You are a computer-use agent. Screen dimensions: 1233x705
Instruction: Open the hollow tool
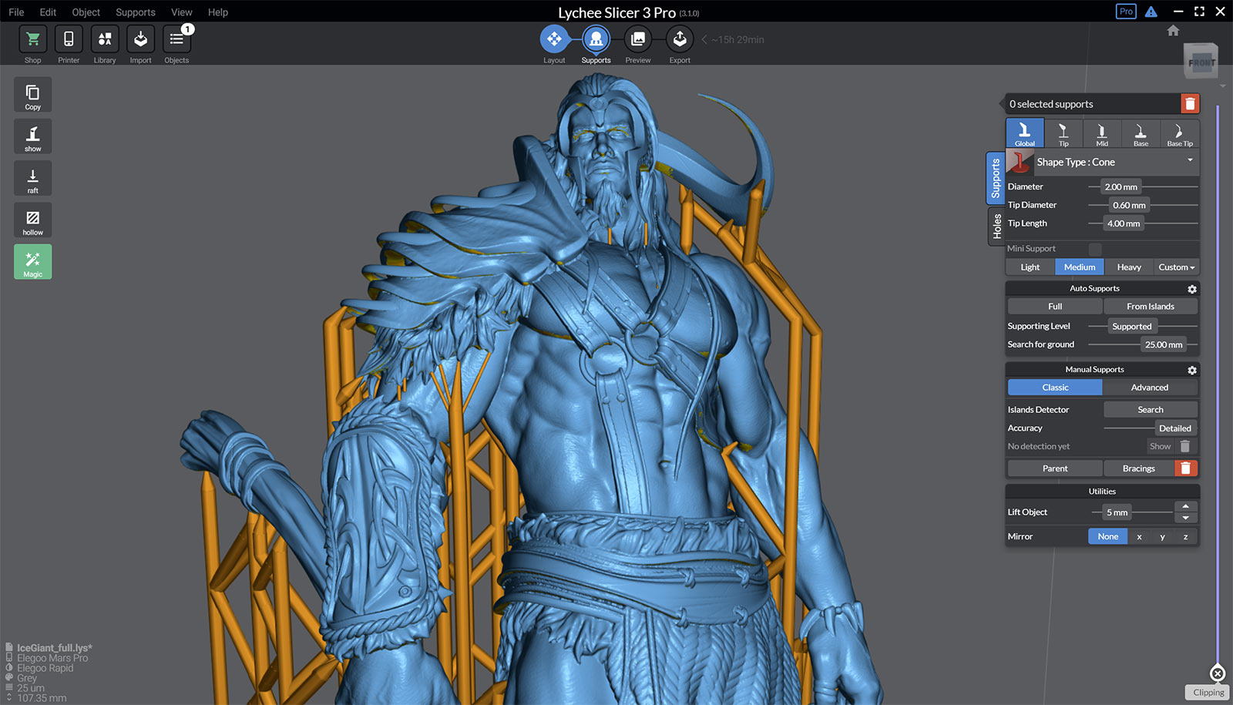[32, 220]
